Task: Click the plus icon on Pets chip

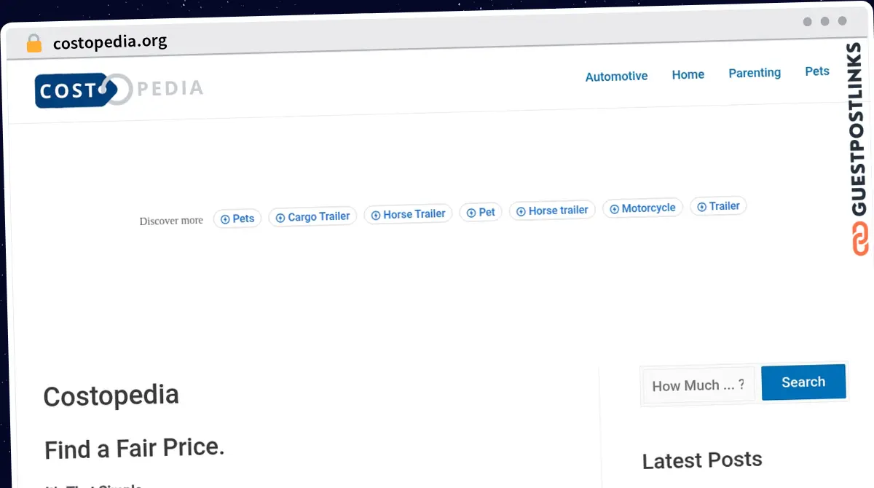Action: pyautogui.click(x=225, y=219)
